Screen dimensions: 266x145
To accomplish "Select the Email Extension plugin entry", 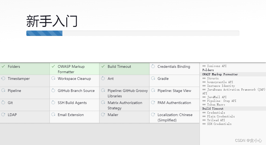I will [x=75, y=117].
